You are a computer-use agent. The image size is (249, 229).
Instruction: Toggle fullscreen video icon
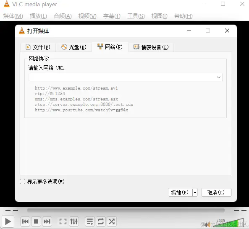point(63,221)
